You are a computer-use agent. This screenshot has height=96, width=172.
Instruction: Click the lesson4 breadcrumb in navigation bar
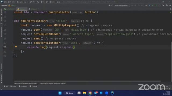(x=4, y=5)
